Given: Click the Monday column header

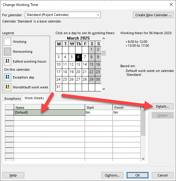Looking at the screenshot, I should [59, 44].
